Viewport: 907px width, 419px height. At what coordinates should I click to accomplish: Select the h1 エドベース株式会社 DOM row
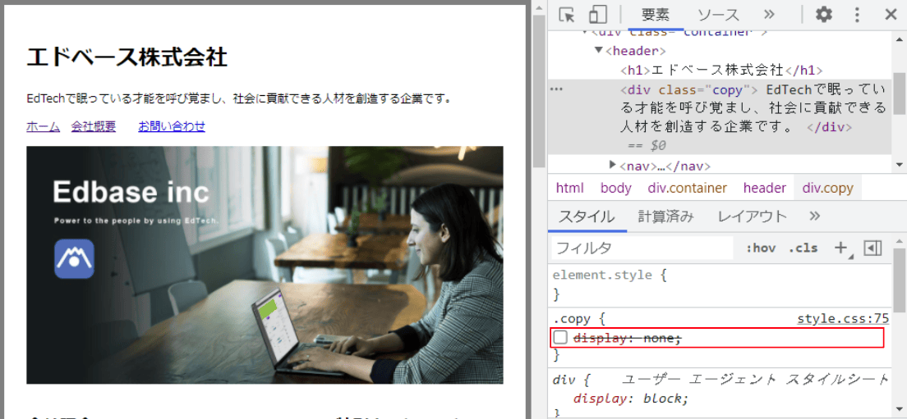click(721, 71)
